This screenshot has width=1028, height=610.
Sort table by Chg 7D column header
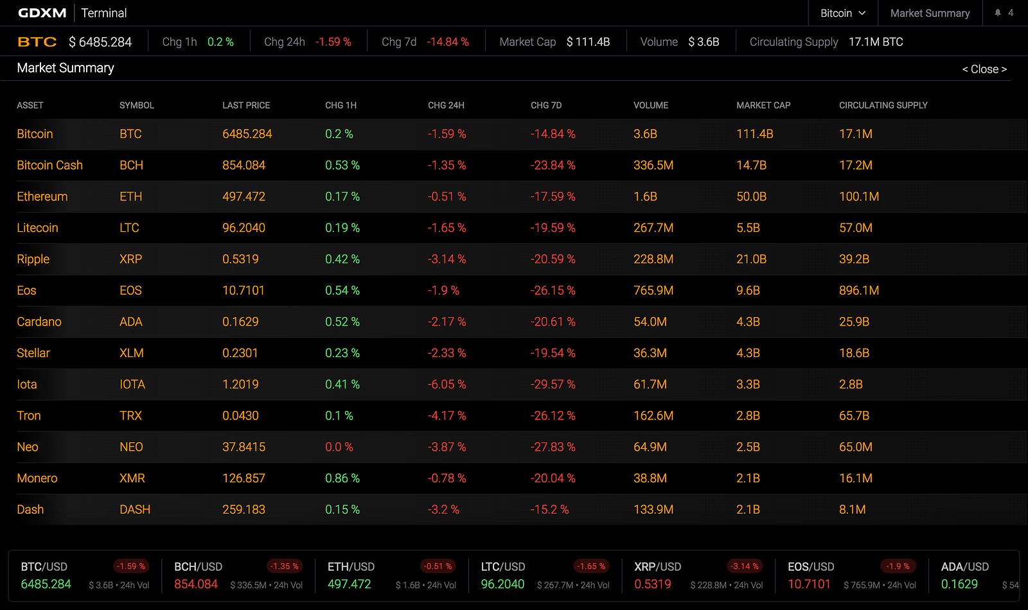(x=546, y=105)
